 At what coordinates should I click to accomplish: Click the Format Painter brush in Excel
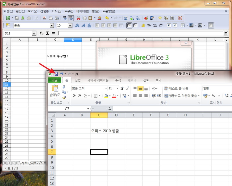tap(64, 97)
